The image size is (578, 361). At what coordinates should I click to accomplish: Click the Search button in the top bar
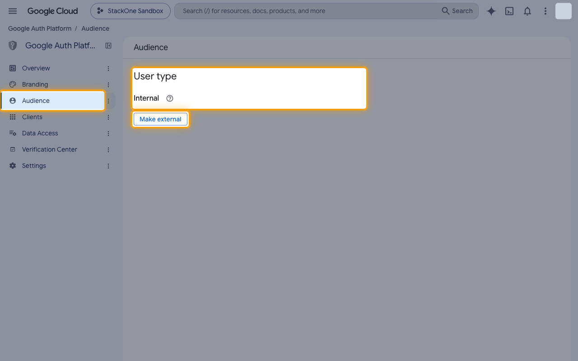pos(457,11)
